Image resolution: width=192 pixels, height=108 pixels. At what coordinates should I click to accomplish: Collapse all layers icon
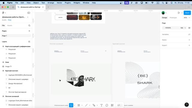(29, 42)
